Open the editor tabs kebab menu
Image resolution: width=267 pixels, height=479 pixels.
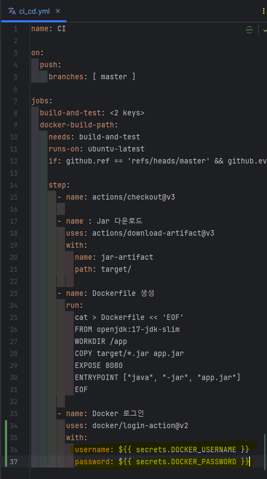click(263, 11)
